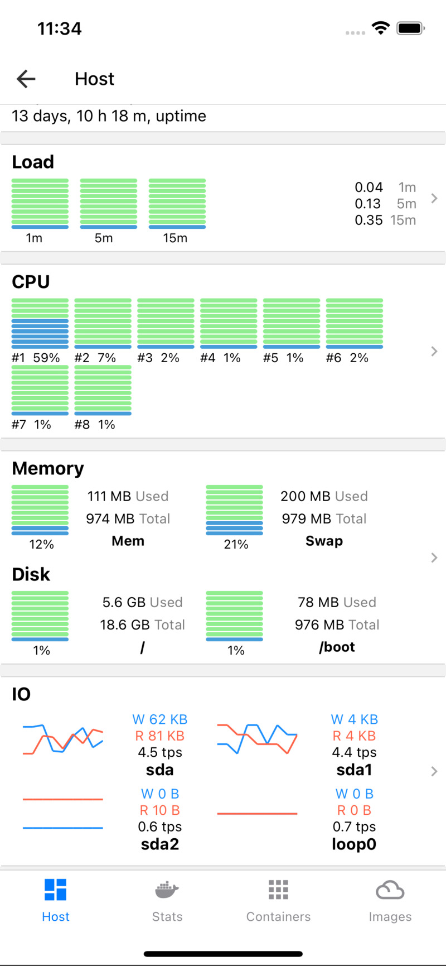Tap the uptime row showing 13 days
Image resolution: width=446 pixels, height=966 pixels.
point(109,116)
